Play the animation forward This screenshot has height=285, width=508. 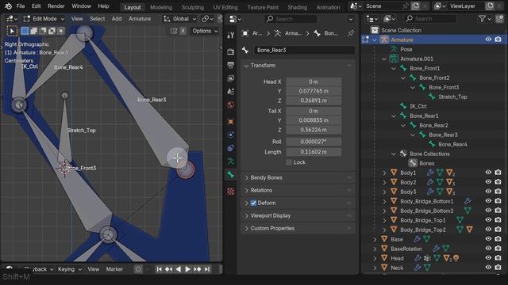pos(187,269)
